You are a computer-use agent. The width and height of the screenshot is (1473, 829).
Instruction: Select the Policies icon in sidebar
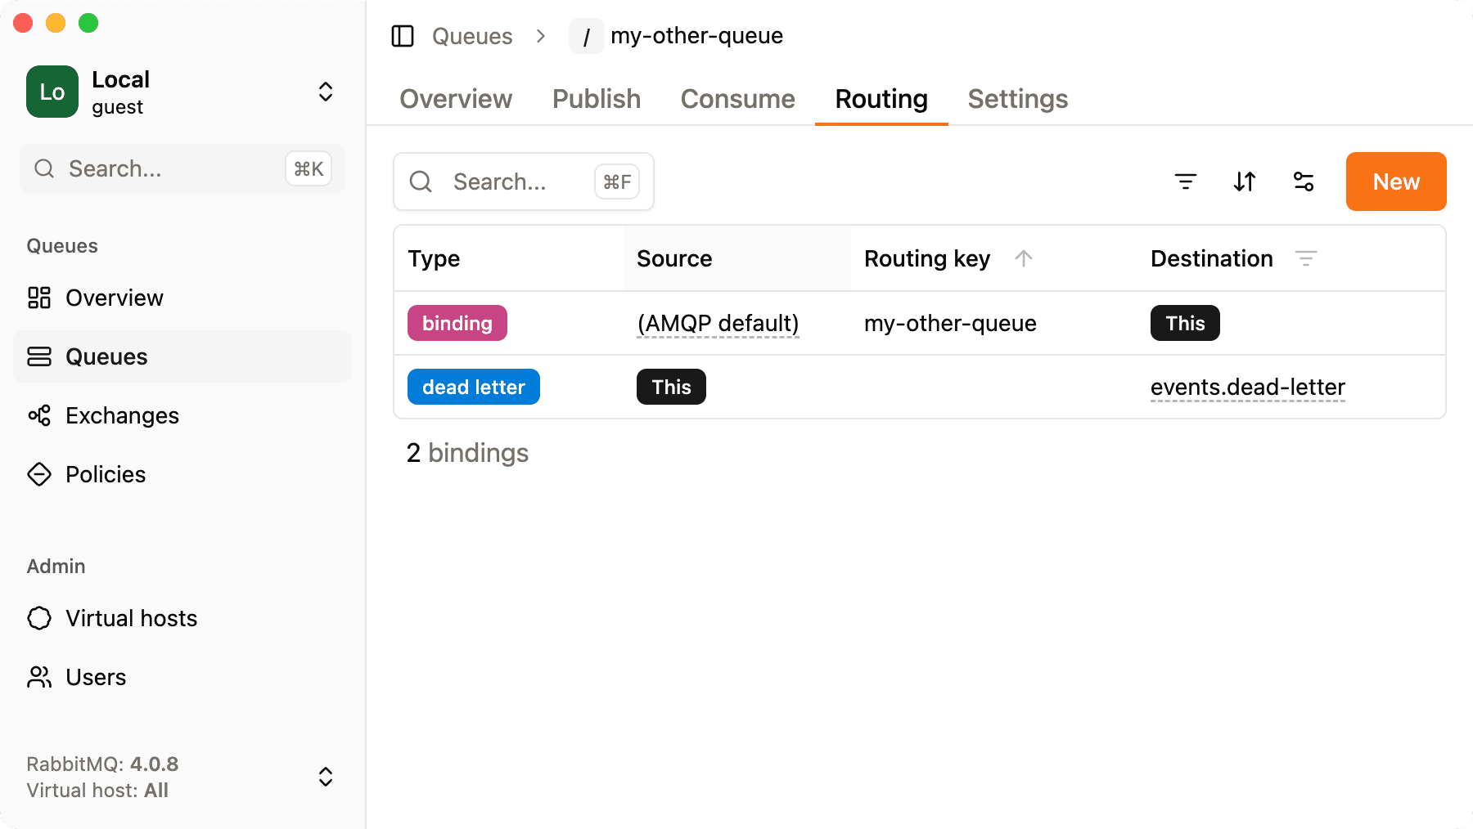[x=38, y=474]
